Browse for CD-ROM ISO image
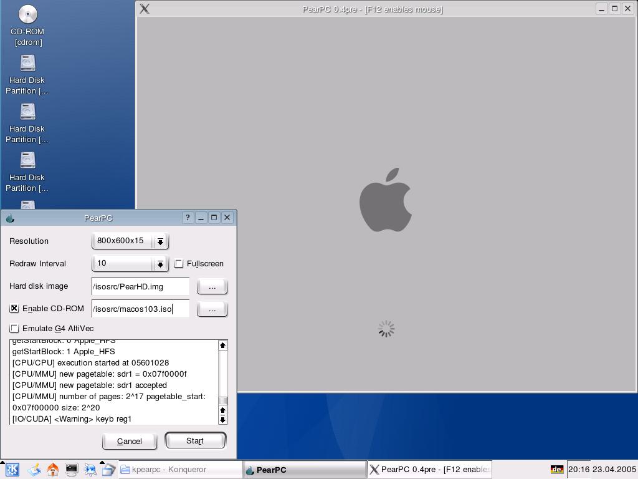Image resolution: width=638 pixels, height=479 pixels. 212,309
